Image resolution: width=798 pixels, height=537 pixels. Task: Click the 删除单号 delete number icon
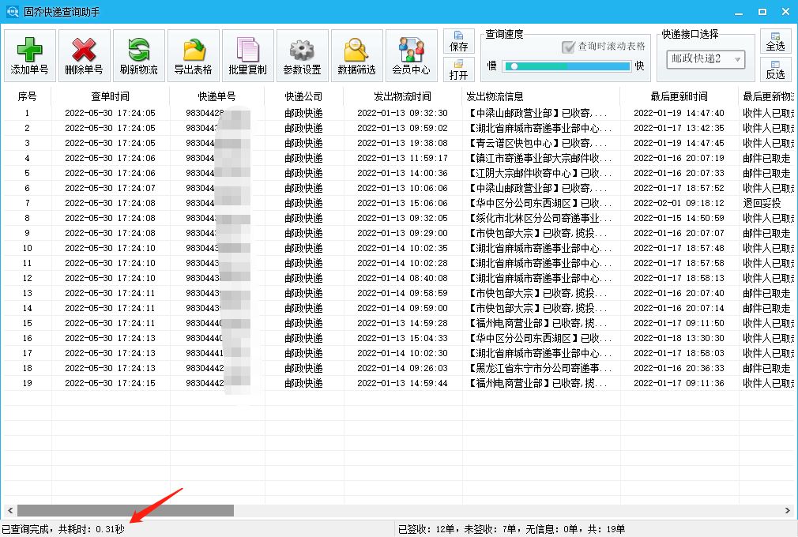click(x=84, y=54)
